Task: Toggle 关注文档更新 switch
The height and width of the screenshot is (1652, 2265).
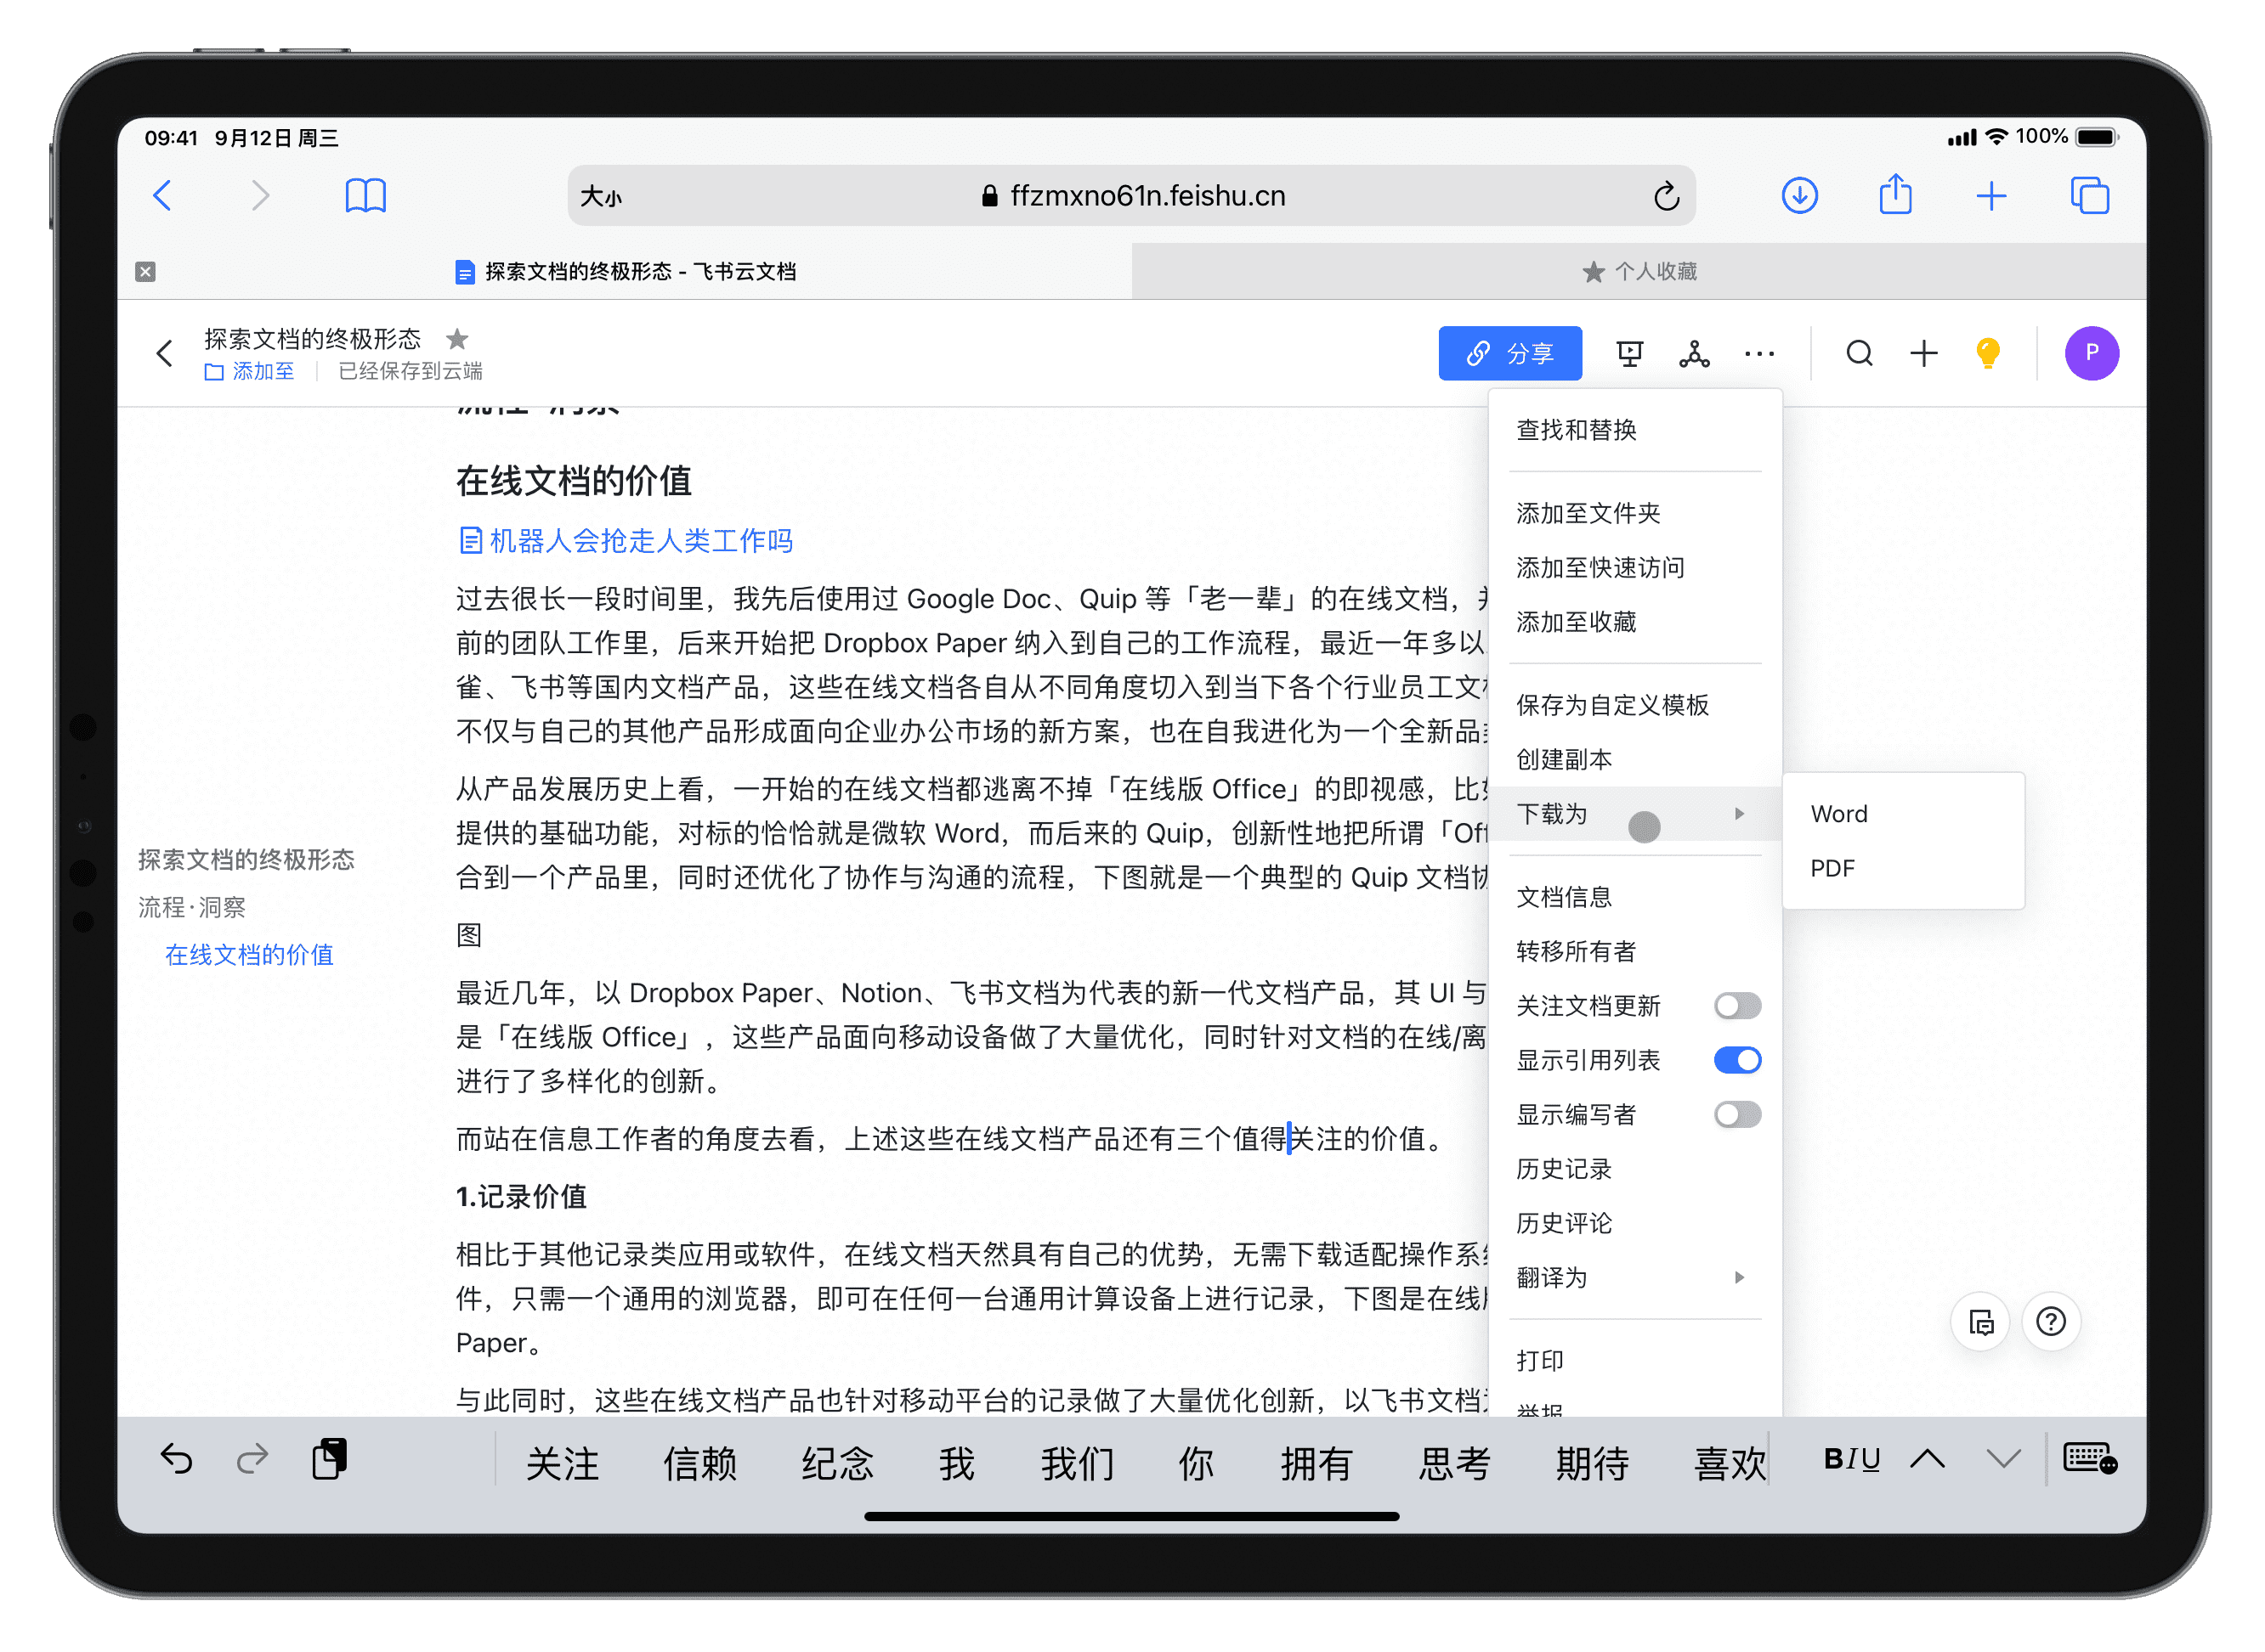Action: 1736,1006
